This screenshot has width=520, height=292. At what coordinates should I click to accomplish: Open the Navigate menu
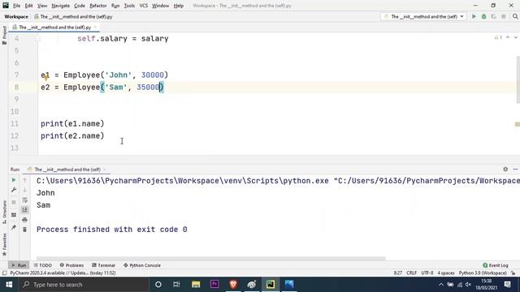pyautogui.click(x=61, y=6)
